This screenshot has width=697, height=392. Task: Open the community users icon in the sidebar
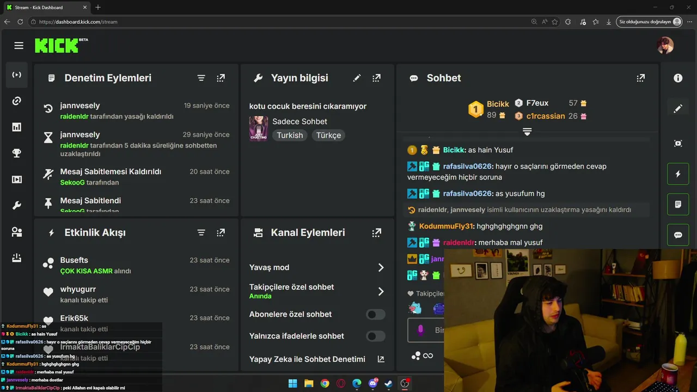tap(17, 231)
